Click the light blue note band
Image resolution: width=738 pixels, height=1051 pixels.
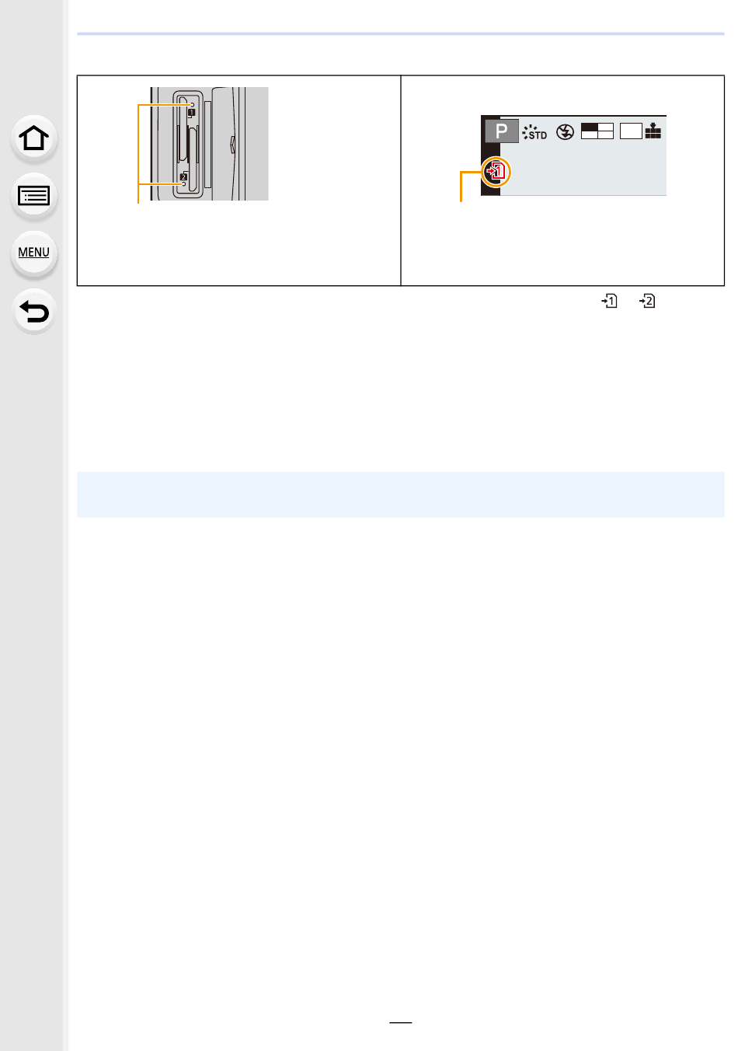click(x=401, y=494)
